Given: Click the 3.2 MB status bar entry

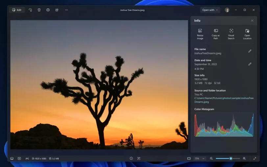Looking at the screenshot, I should [x=54, y=158].
